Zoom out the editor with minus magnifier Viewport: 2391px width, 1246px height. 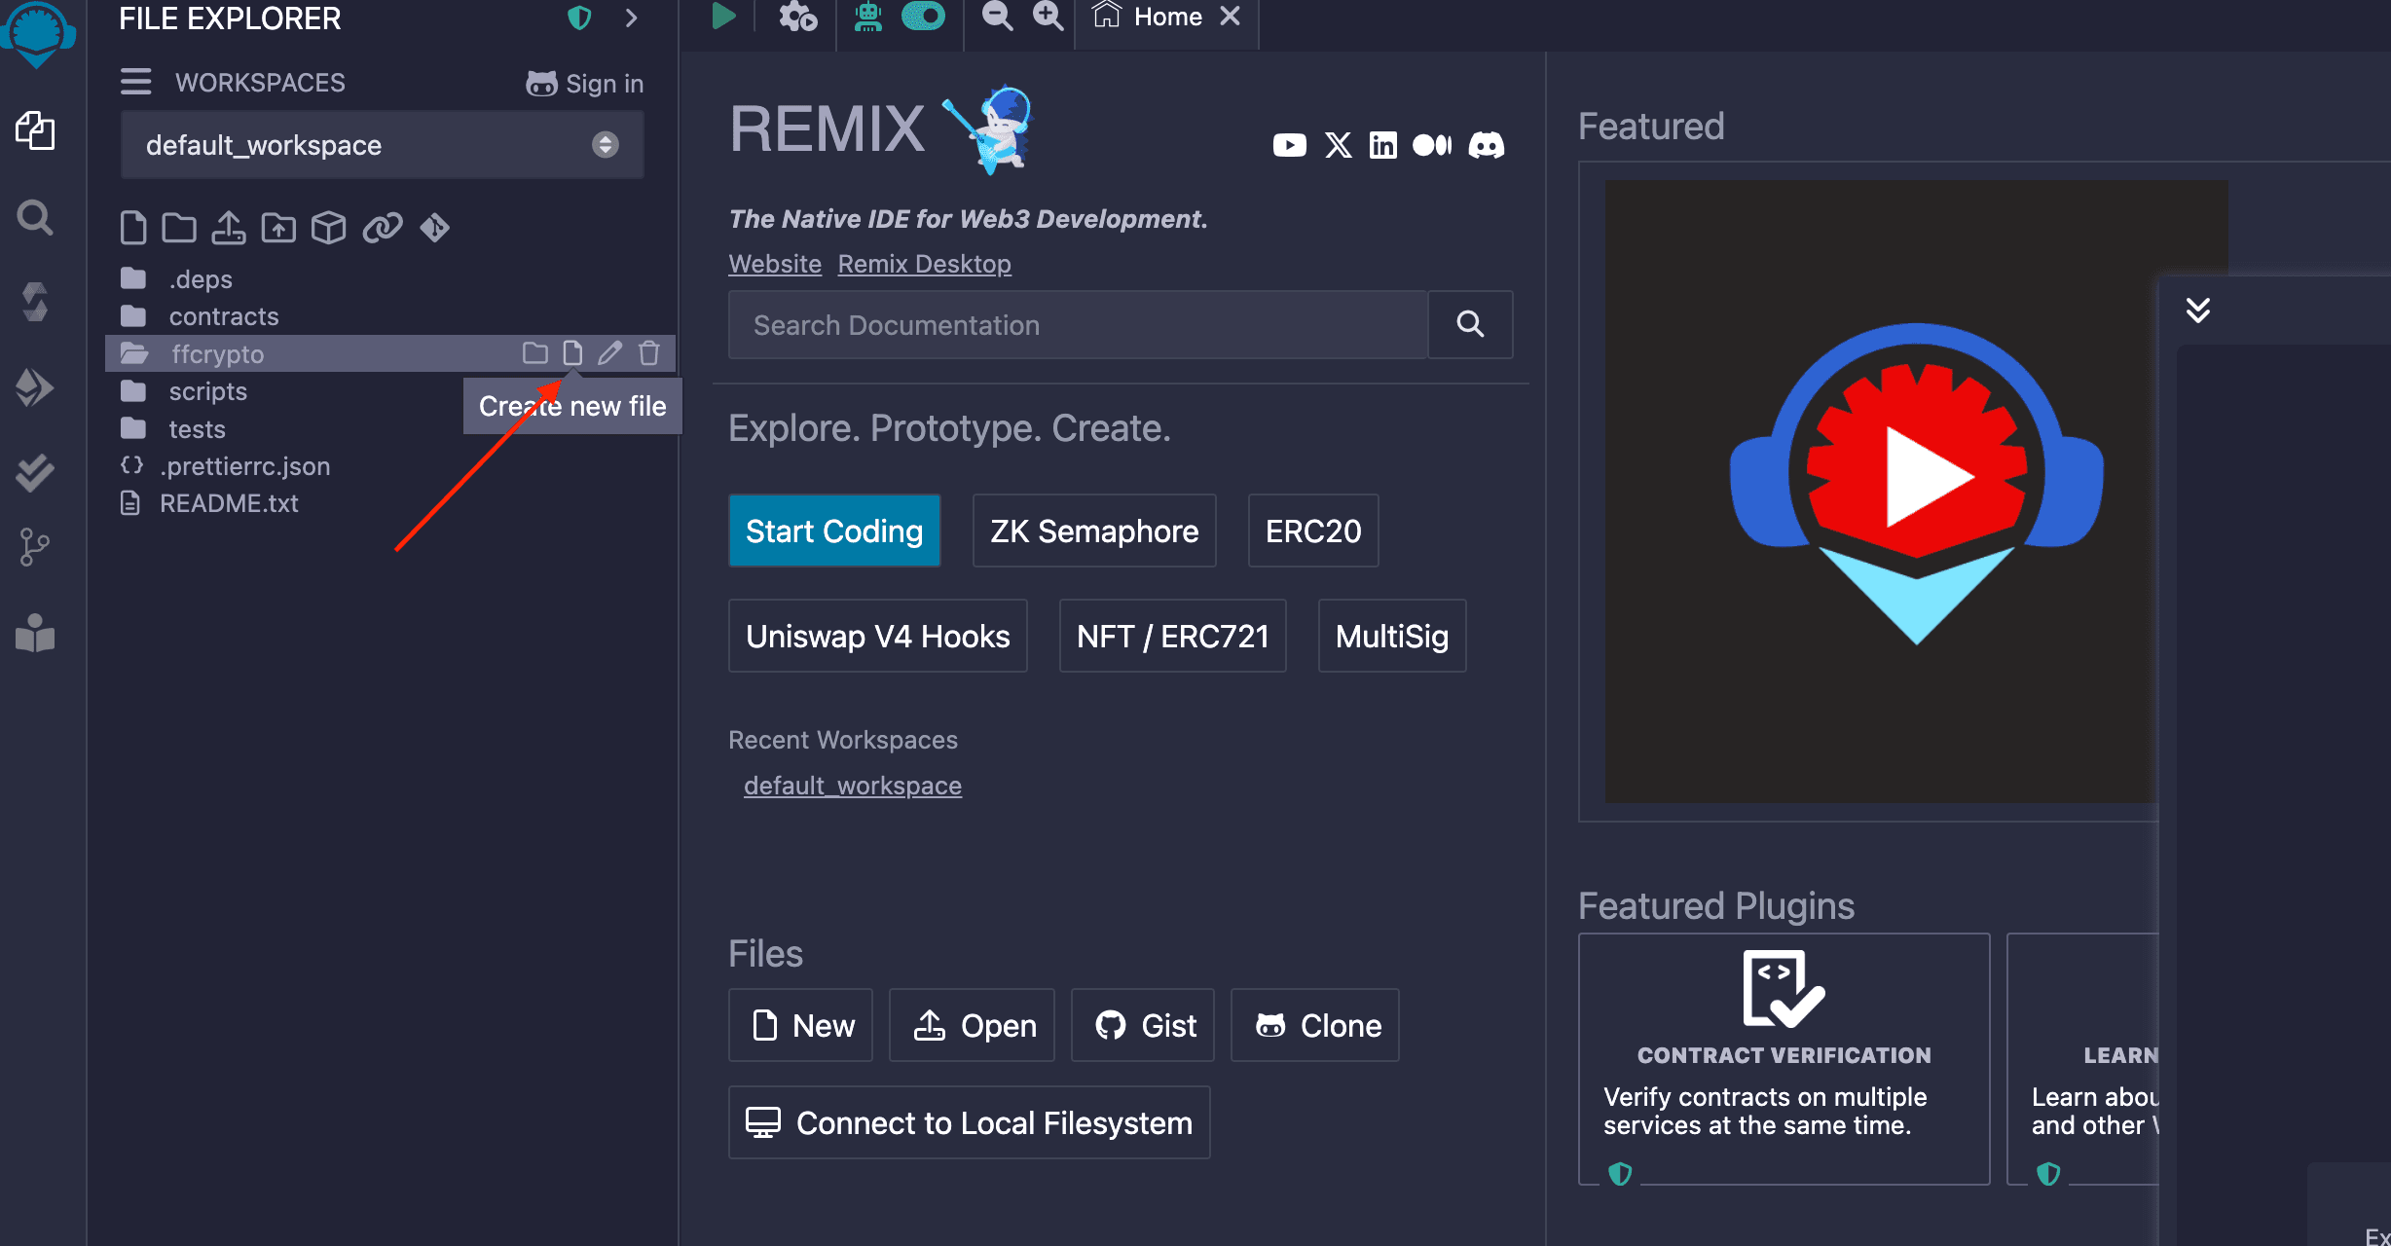point(997,17)
